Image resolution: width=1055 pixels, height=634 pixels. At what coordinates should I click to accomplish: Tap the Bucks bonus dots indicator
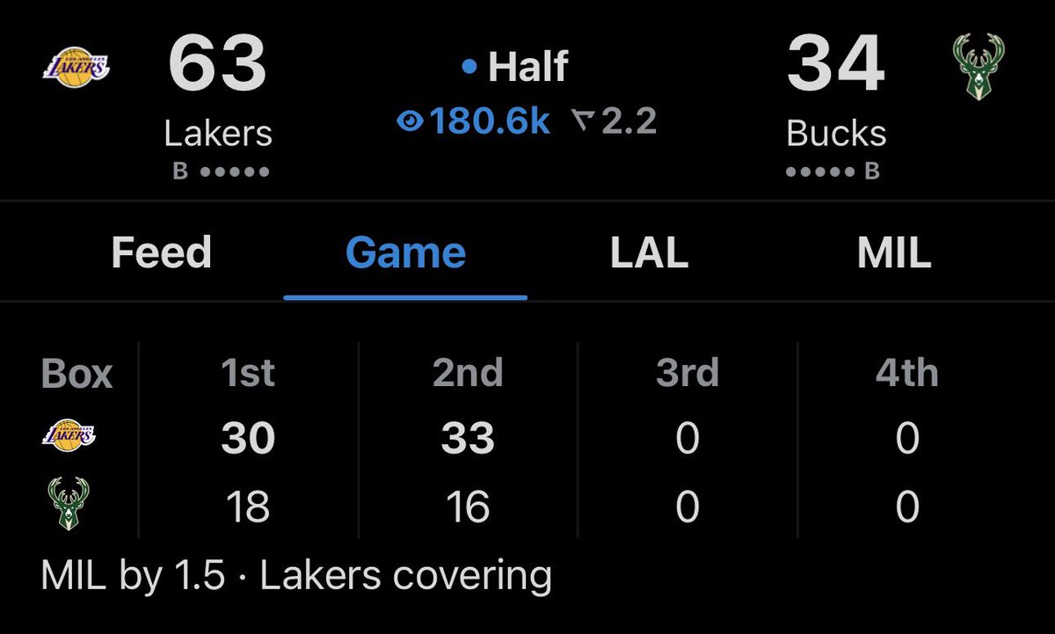pos(833,171)
